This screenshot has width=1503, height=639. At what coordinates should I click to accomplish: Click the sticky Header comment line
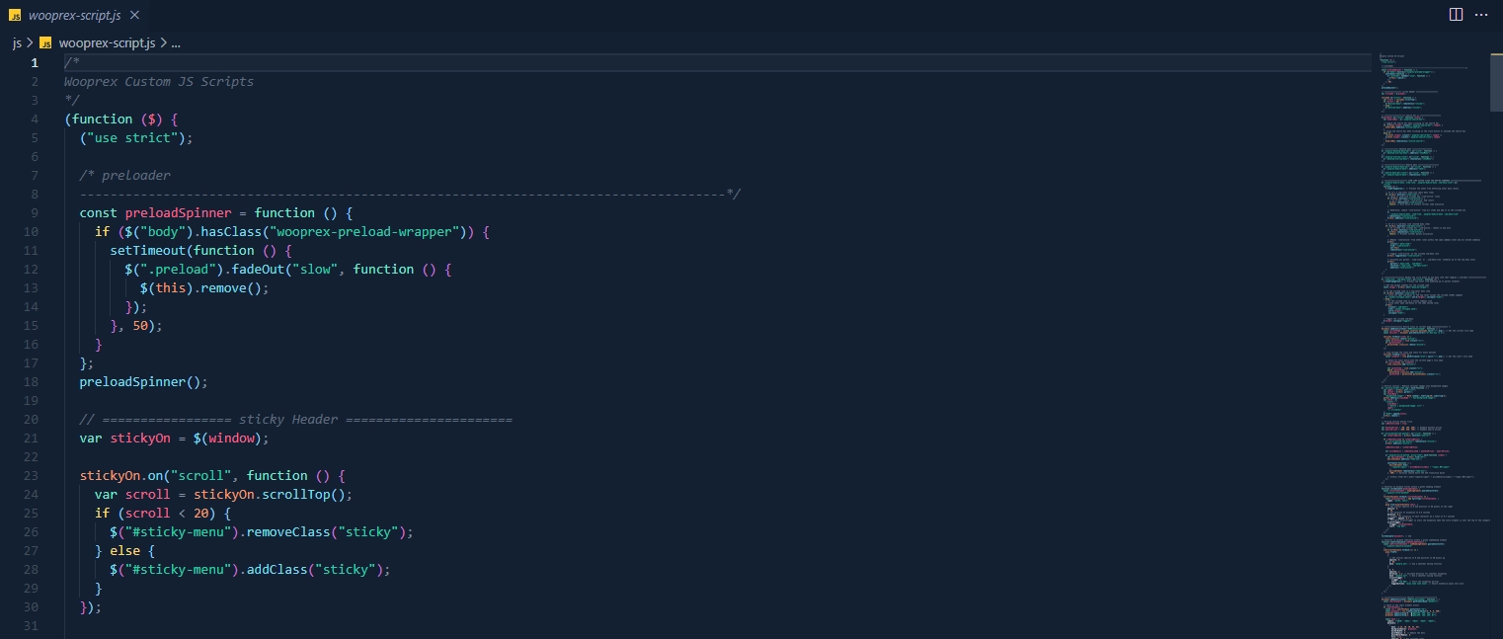tap(296, 420)
